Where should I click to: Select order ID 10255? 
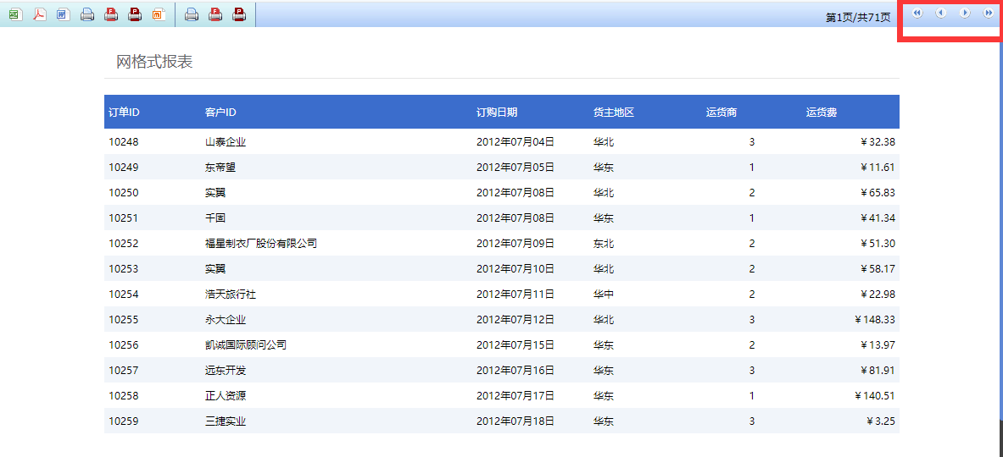[x=124, y=320]
